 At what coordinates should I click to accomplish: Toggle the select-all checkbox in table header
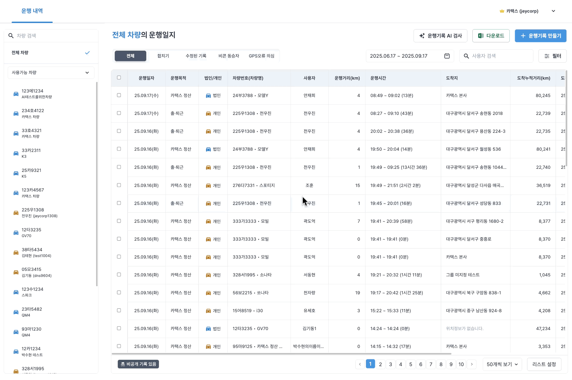[119, 78]
